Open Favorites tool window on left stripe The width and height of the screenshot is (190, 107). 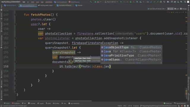point(1,84)
